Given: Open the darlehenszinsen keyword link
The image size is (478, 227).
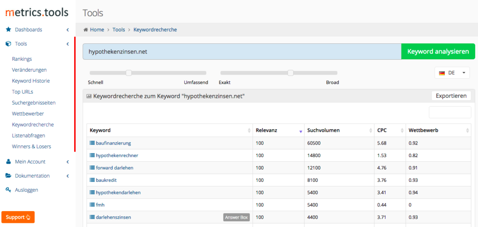Looking at the screenshot, I should pyautogui.click(x=113, y=217).
